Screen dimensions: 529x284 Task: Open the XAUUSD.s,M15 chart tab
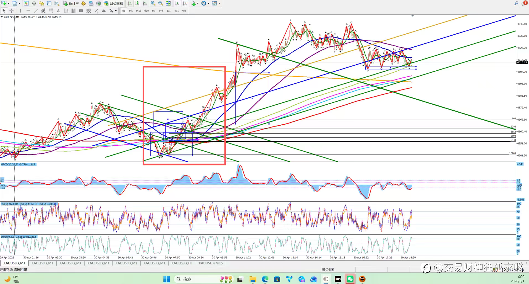(211, 263)
